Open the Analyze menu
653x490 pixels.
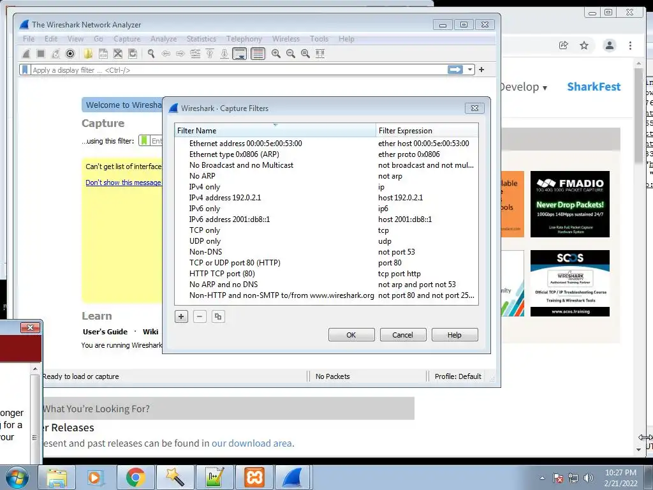point(164,39)
